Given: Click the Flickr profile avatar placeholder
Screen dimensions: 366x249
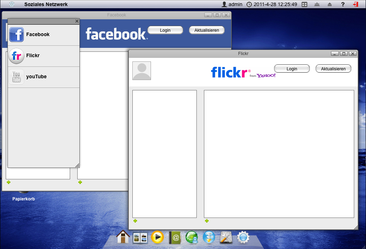Looking at the screenshot, I should (x=142, y=71).
